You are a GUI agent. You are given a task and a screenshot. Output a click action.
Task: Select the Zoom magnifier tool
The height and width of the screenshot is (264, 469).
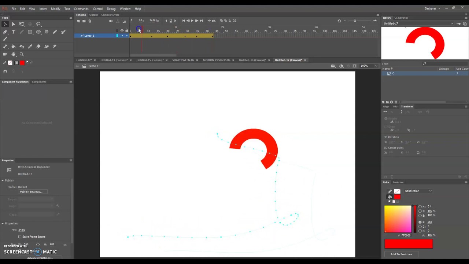pos(22,54)
